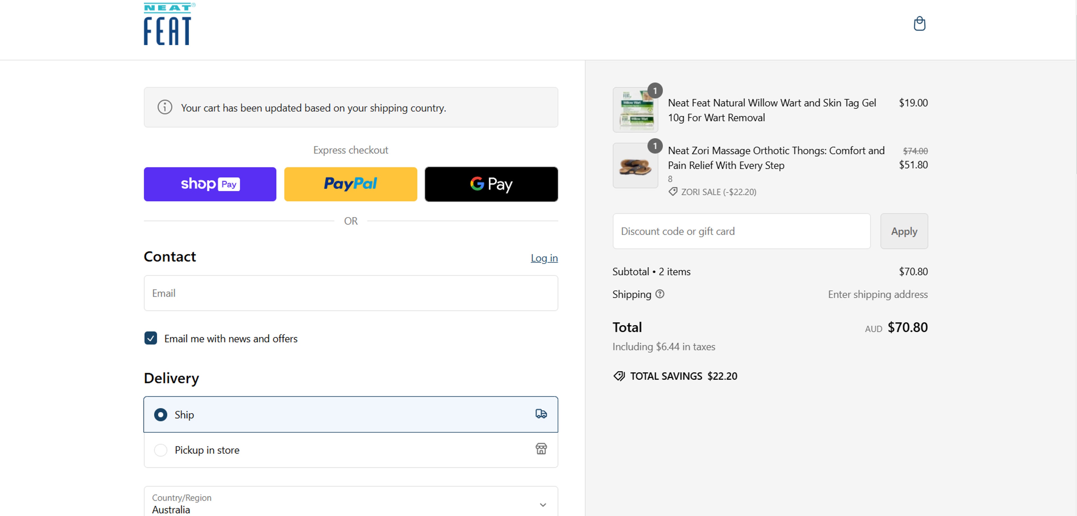Click the Subtotal 2 items label
The image size is (1077, 516).
pos(651,272)
